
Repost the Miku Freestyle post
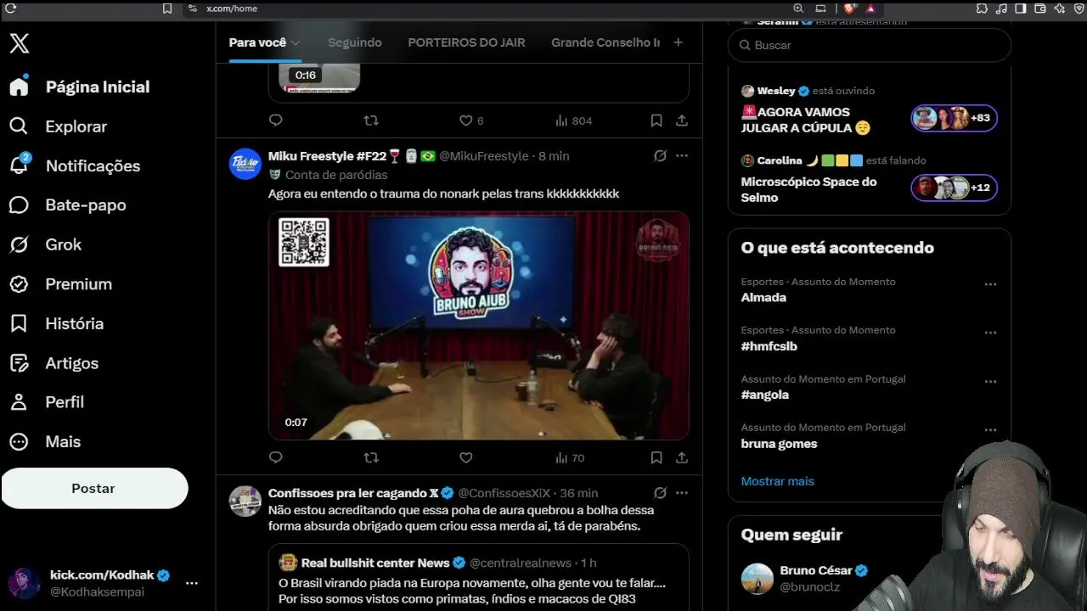[x=371, y=457]
